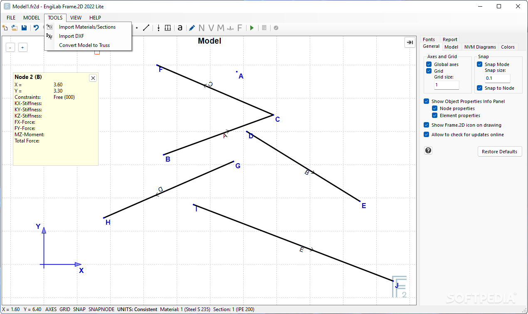Select the text label 'a' tool
The image size is (528, 314).
180,28
